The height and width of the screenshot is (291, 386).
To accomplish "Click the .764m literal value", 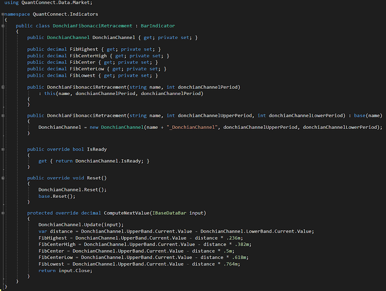I will [232, 264].
